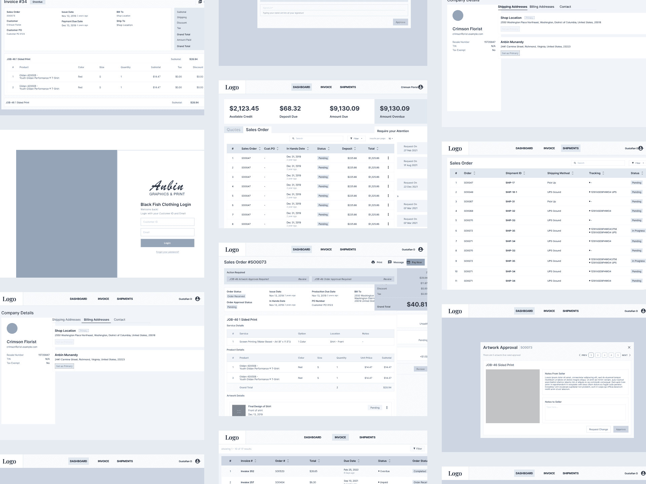Click the Forgot your password link
The image size is (646, 484).
[x=168, y=252]
